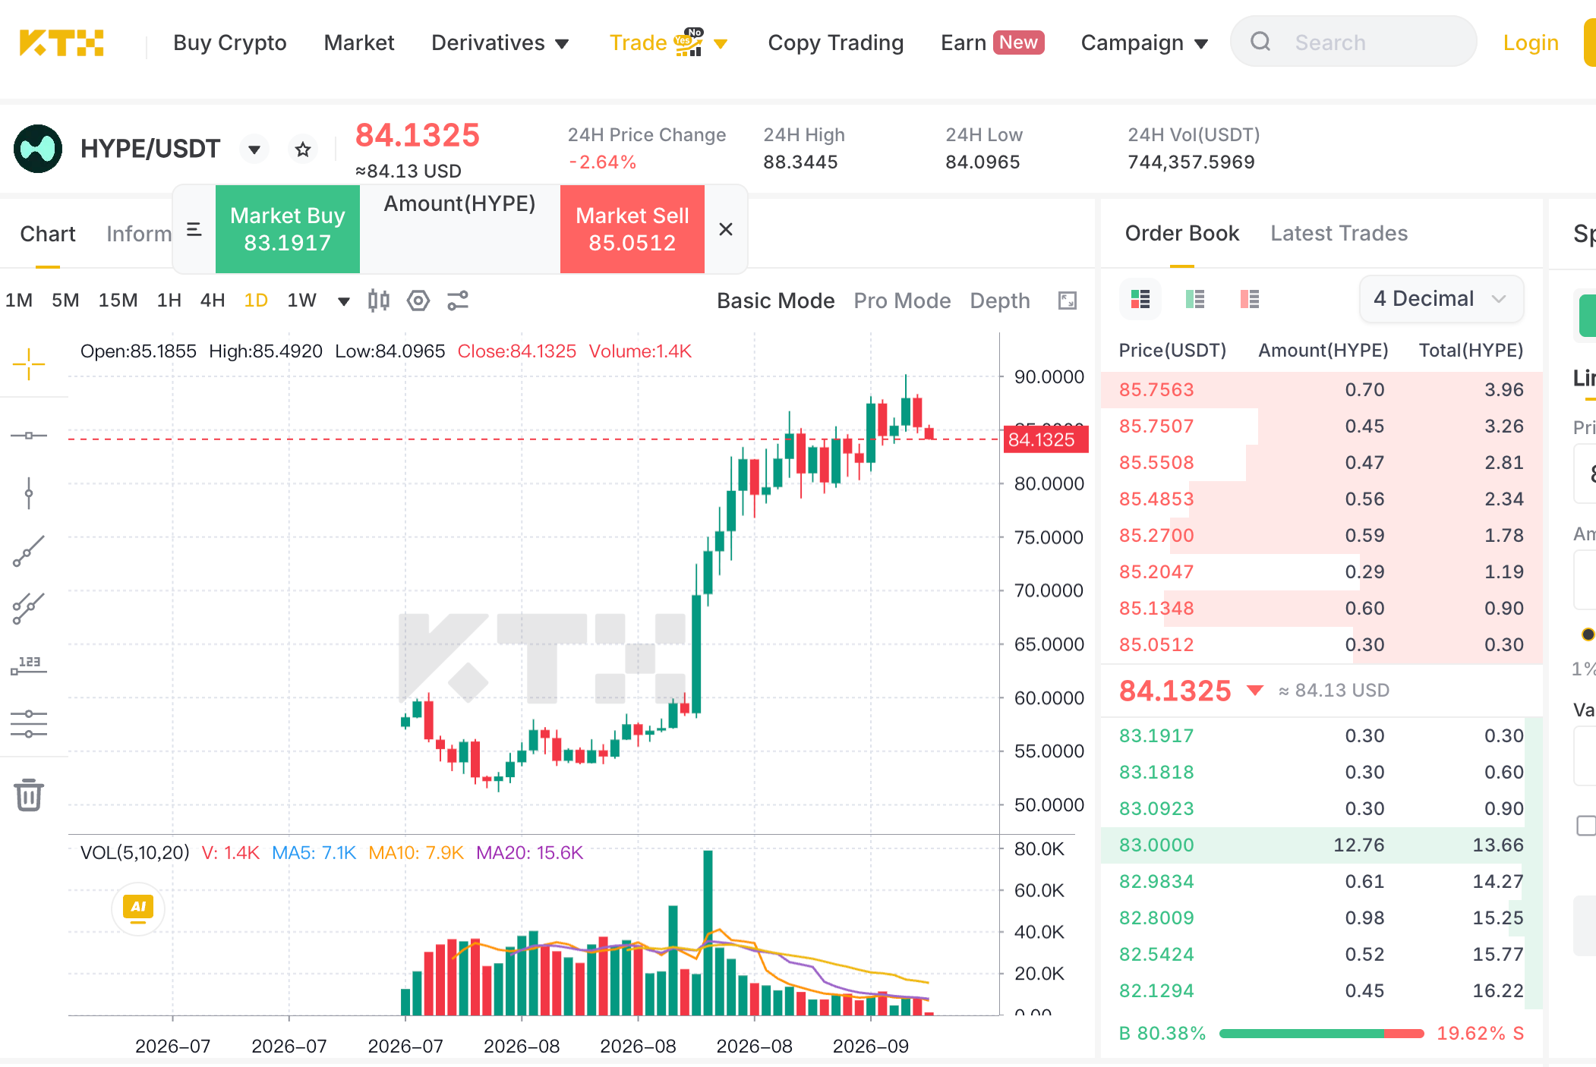1596x1067 pixels.
Task: Open the Information tab
Action: pos(139,234)
